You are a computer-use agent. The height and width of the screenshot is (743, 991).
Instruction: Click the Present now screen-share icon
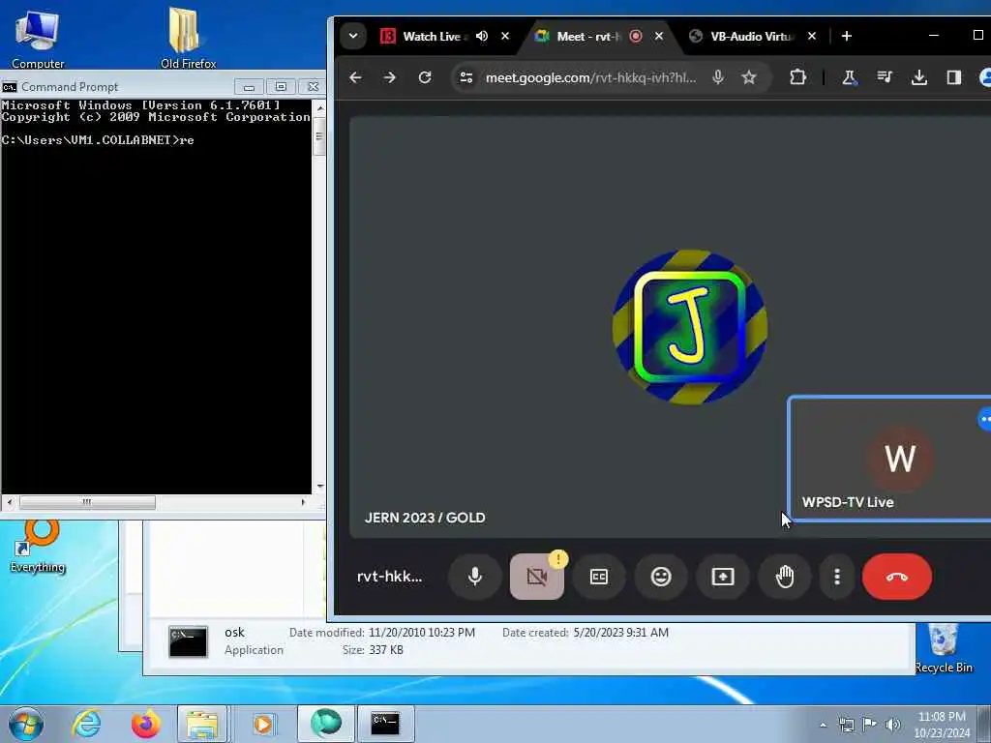pyautogui.click(x=722, y=577)
